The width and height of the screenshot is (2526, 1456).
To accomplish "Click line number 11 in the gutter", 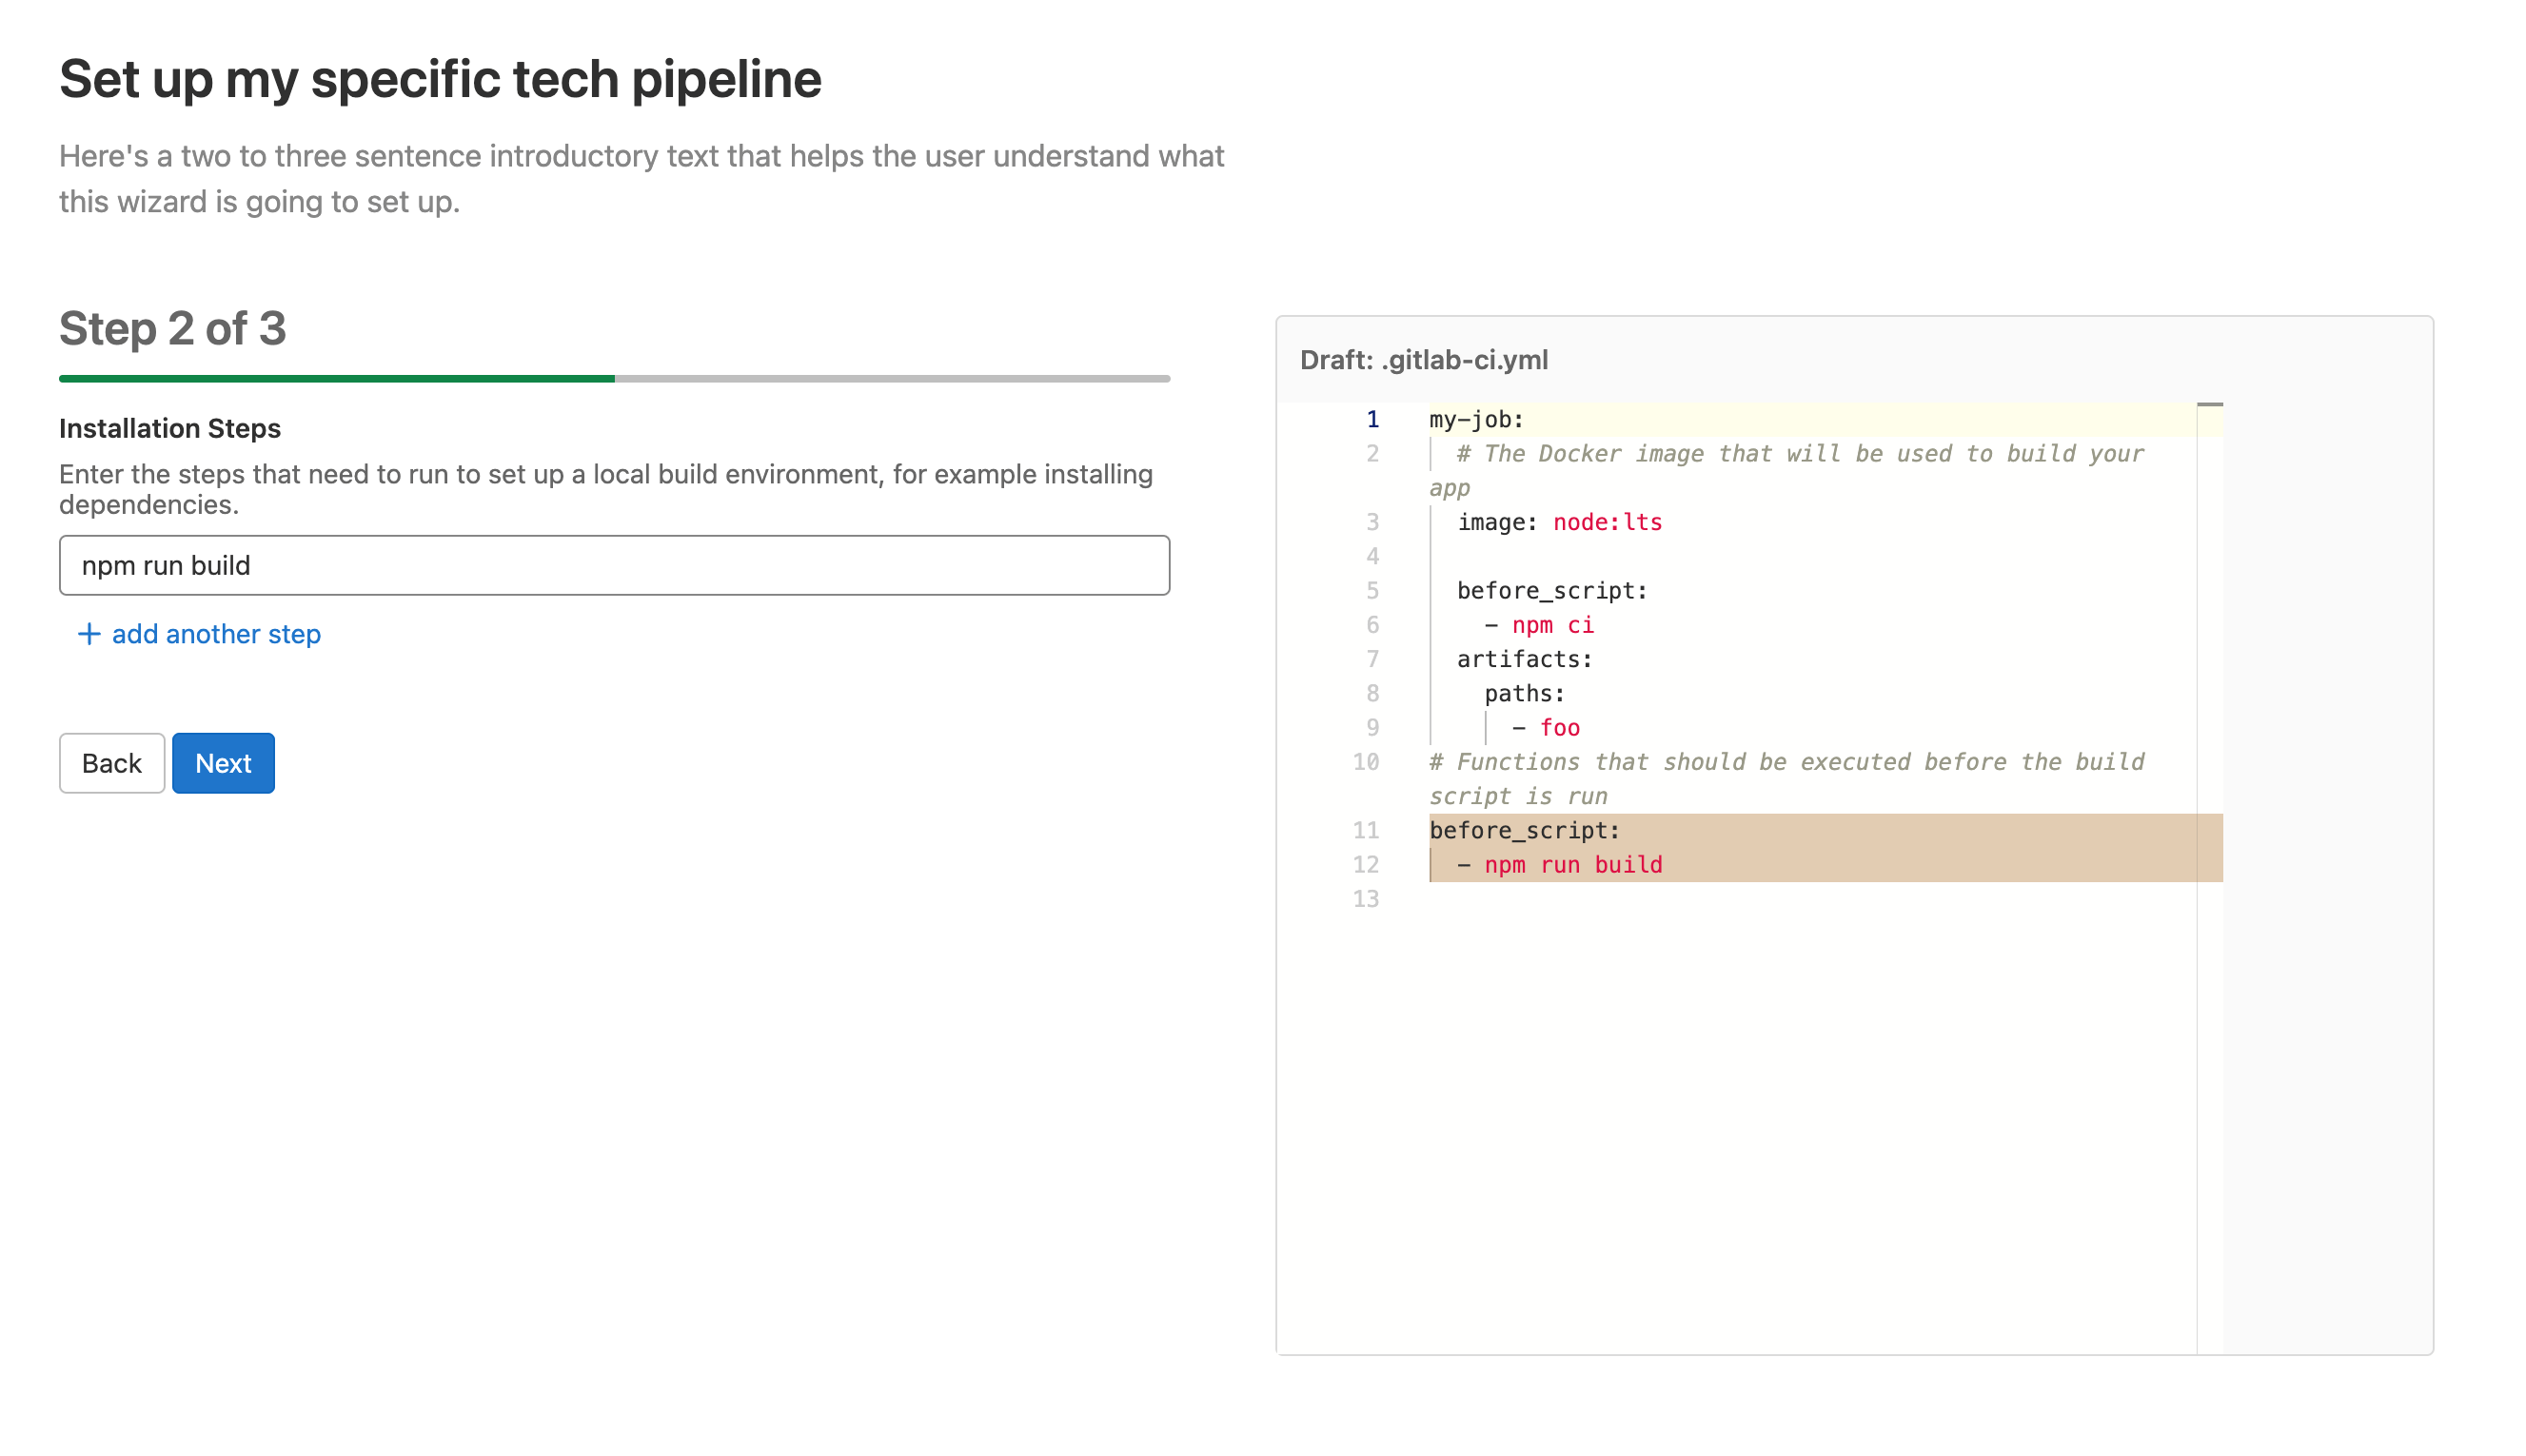I will [x=1365, y=830].
